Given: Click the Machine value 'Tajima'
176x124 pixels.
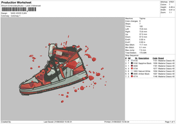Looking at the screenshot, I should click(142, 18).
